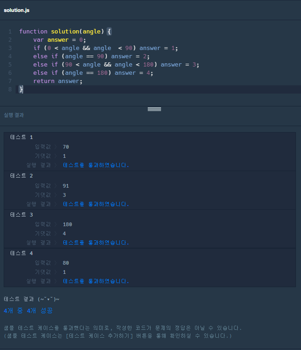Screen dimensions: 301x350
Task: Click 테스트 1 pass result message
Action: pyautogui.click(x=96, y=165)
